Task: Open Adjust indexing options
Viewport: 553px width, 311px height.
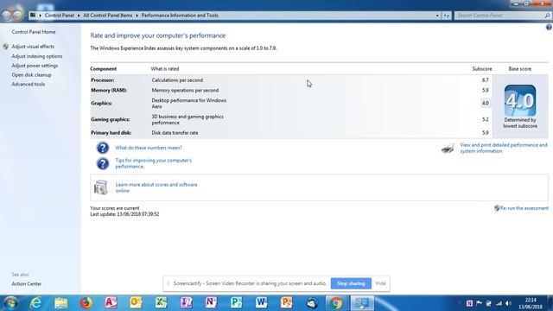Action: point(37,56)
